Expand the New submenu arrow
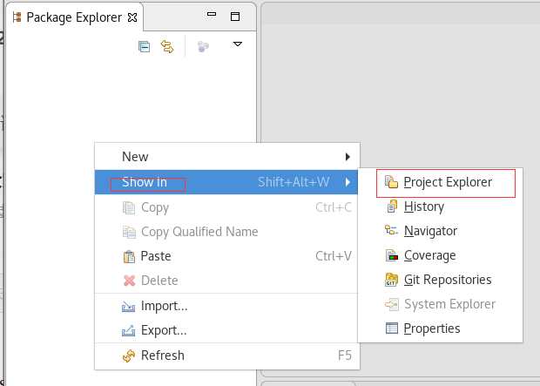540x386 pixels. tap(348, 157)
